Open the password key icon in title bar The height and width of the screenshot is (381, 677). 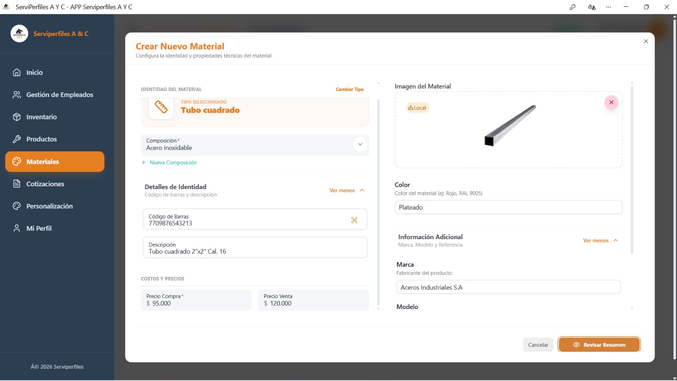(x=572, y=7)
